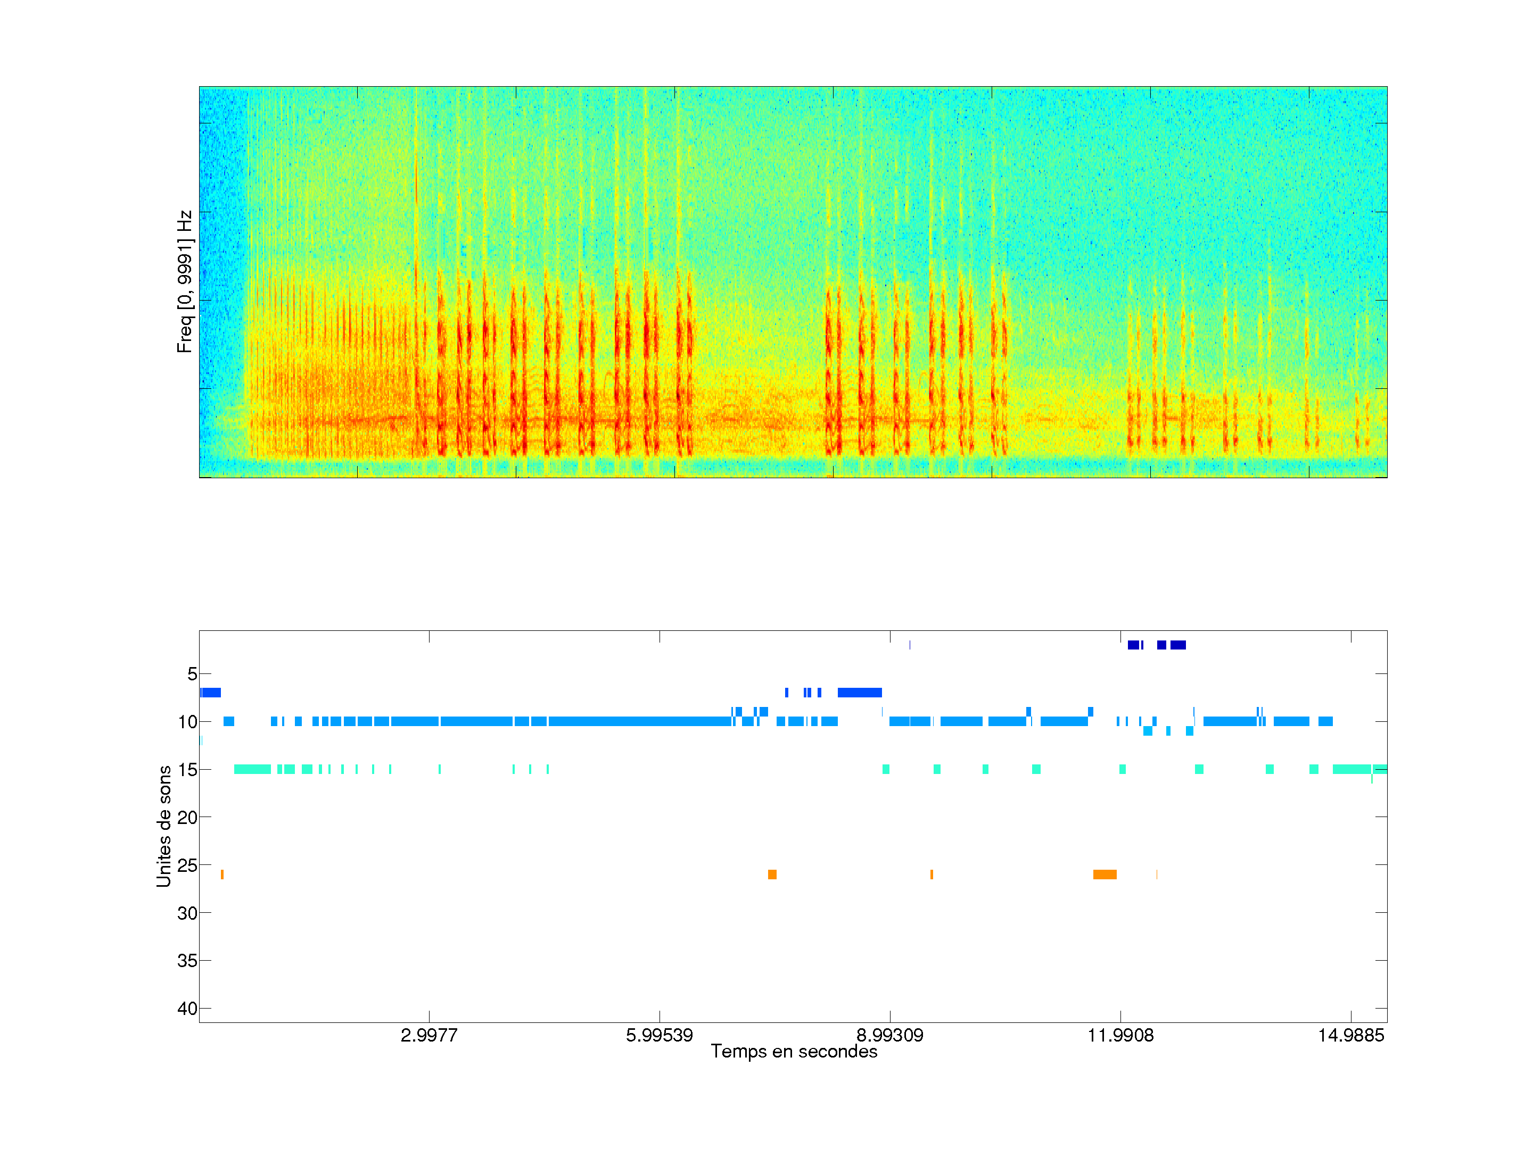This screenshot has height=1149, width=1533.
Task: Click the y-axis tick label 25
Action: coord(187,865)
